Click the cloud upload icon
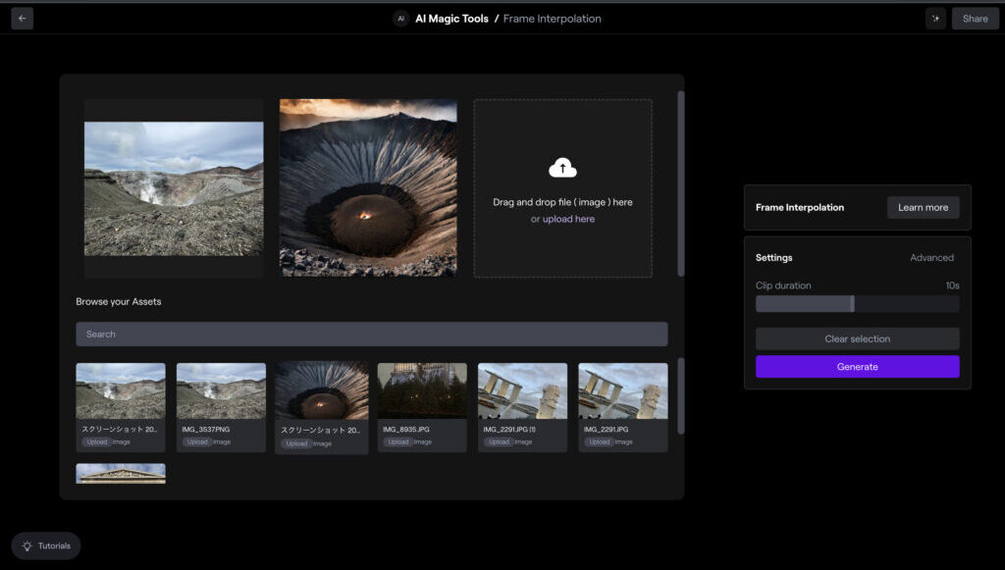 point(562,168)
